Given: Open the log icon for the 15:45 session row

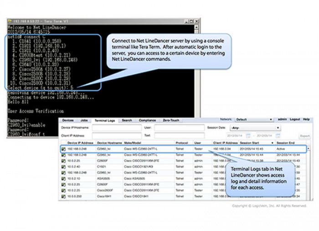Looking at the screenshot, I should coord(63,149).
